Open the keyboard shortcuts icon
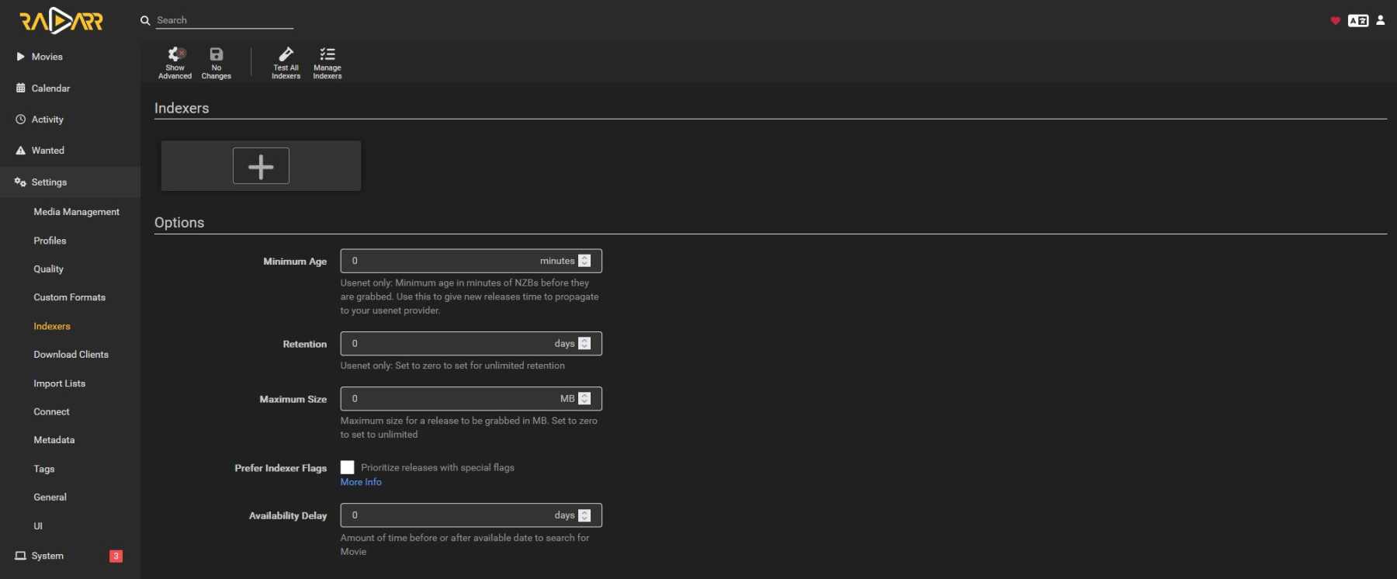1397x579 pixels. [1357, 21]
